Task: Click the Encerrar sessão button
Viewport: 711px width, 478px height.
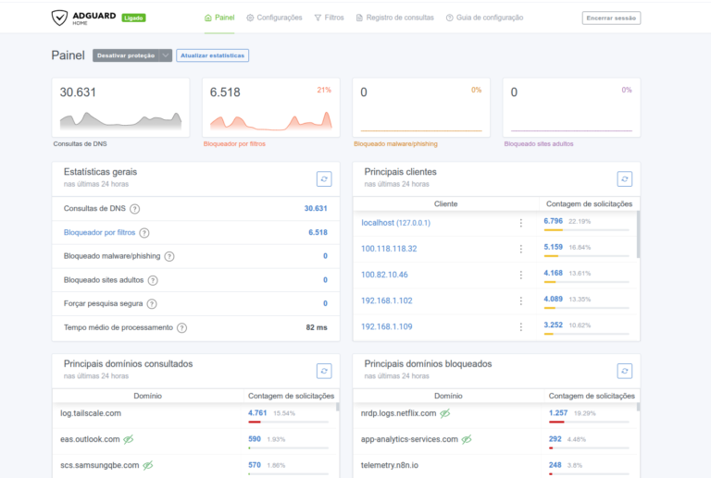Action: tap(611, 18)
